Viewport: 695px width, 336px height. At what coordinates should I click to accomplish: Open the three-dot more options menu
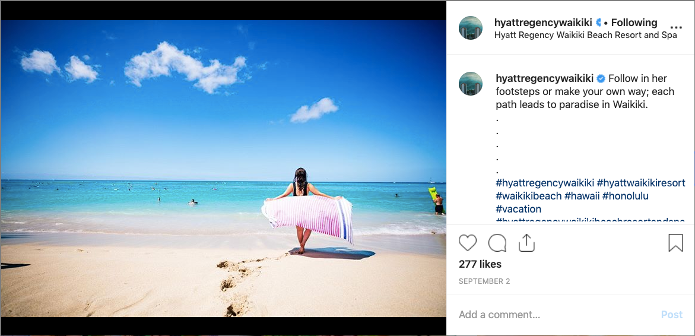tap(677, 27)
